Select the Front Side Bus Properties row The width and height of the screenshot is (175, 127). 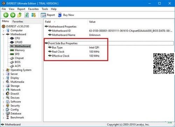[109, 43]
